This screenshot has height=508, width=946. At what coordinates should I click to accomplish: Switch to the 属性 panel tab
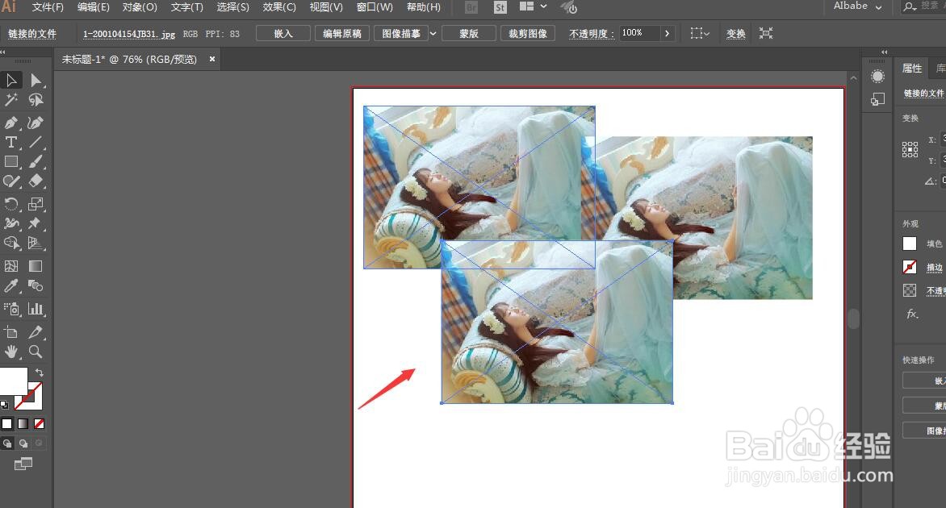click(x=911, y=68)
